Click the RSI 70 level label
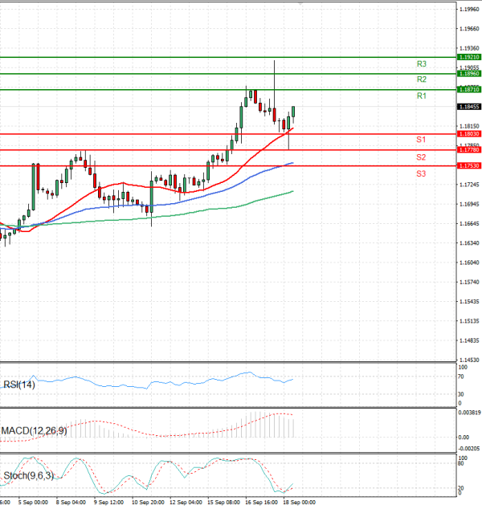Viewport: 482px width, 509px height. pos(461,377)
